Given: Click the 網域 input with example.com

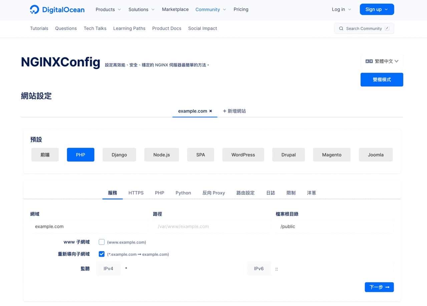Looking at the screenshot, I should (x=89, y=226).
